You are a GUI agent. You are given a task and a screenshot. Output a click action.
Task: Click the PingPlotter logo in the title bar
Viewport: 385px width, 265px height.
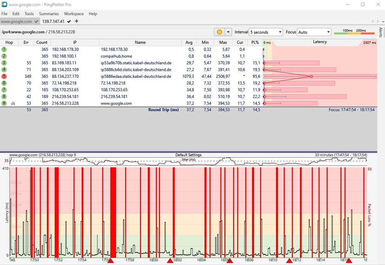(4, 5)
